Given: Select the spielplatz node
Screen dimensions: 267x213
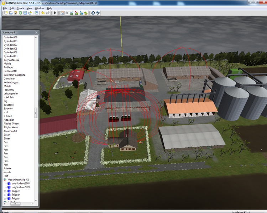Looking at the screenshot, I should click(9, 97).
